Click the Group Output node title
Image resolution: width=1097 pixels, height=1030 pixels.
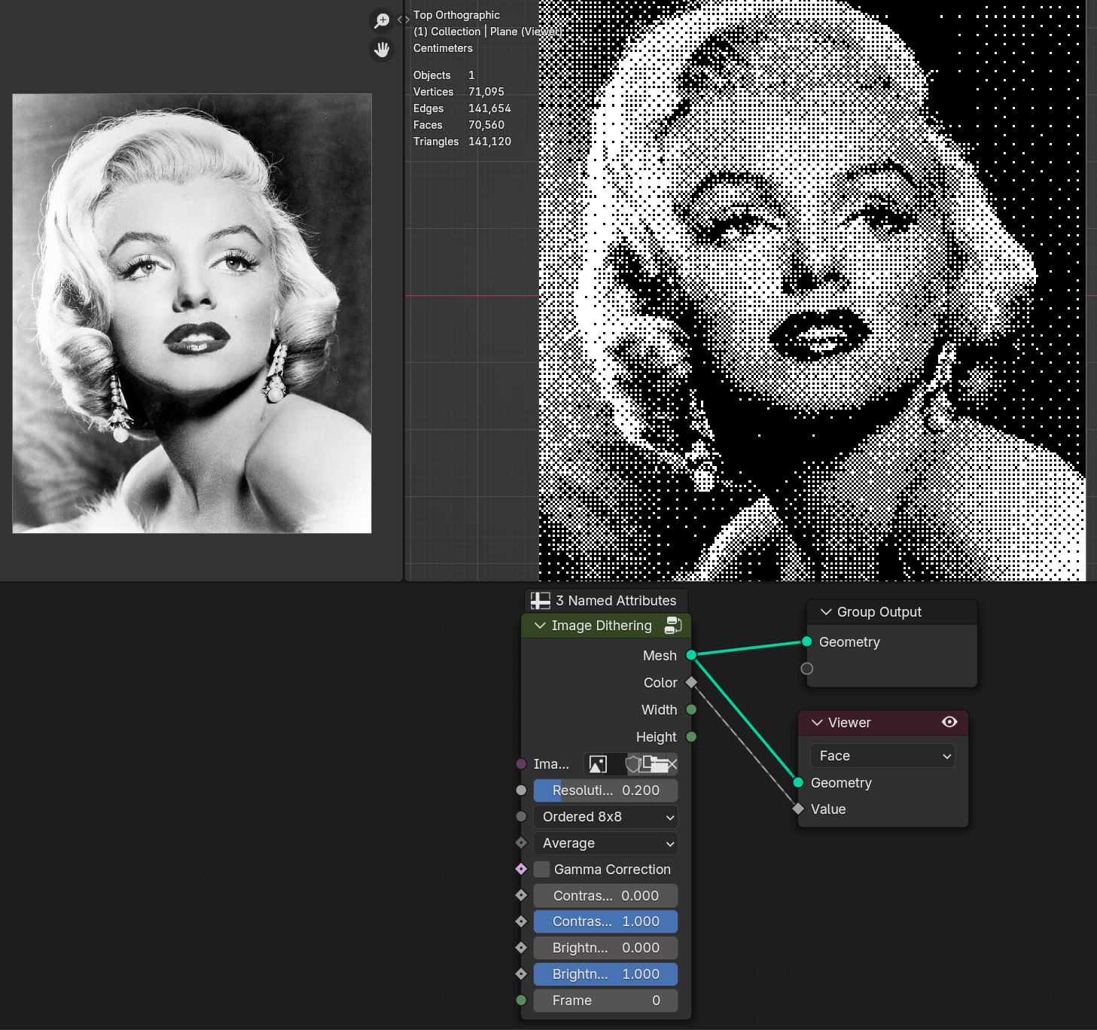879,612
